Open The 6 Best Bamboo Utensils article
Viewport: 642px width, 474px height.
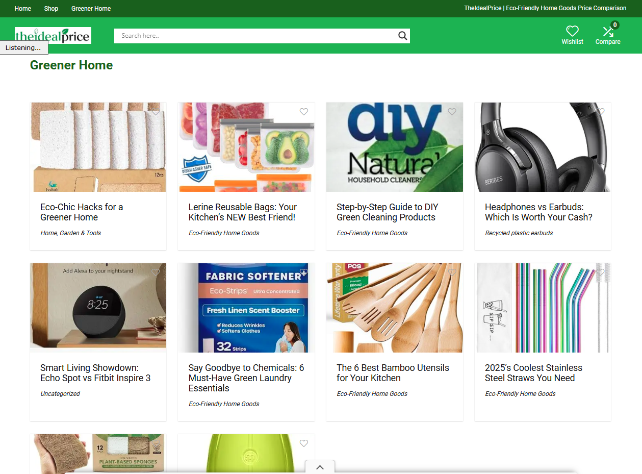pos(393,373)
